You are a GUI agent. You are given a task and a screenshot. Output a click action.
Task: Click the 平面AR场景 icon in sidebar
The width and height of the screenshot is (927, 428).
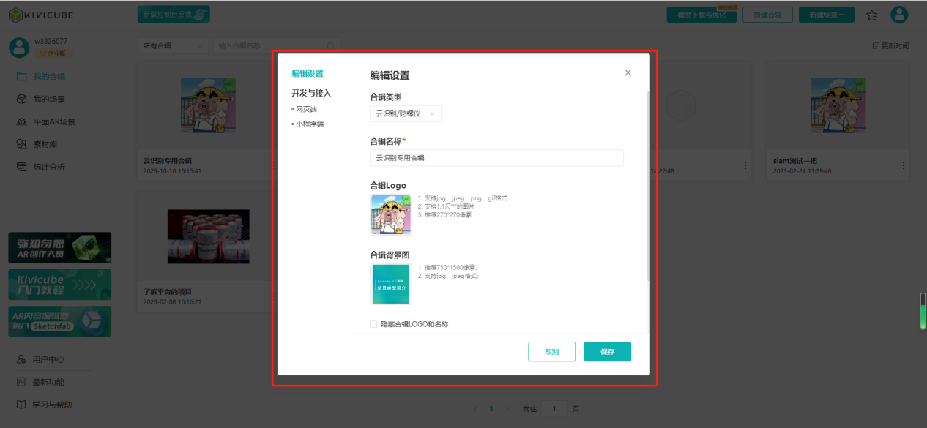tap(22, 121)
